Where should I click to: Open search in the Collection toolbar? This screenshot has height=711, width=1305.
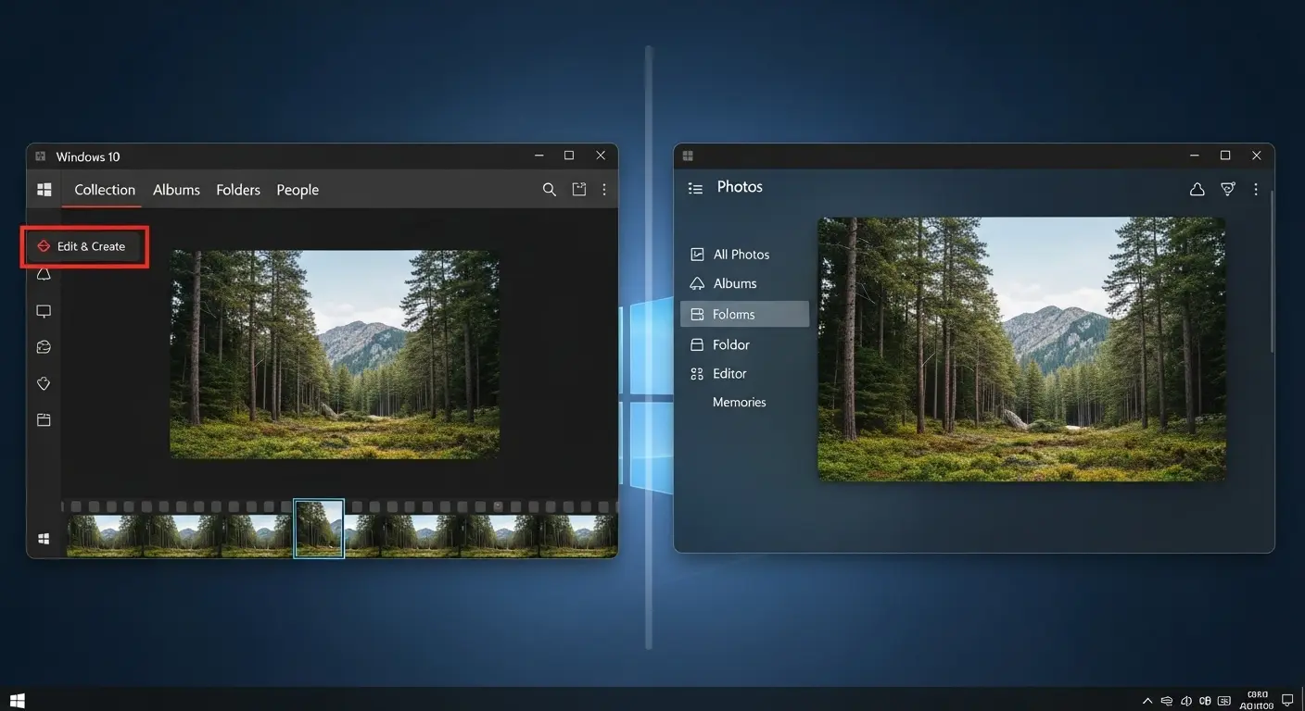(x=549, y=189)
